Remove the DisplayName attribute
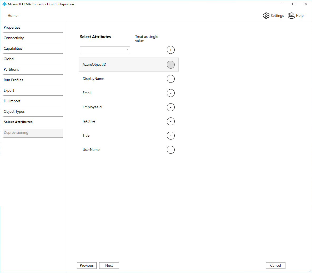The height and width of the screenshot is (273, 312). [170, 79]
